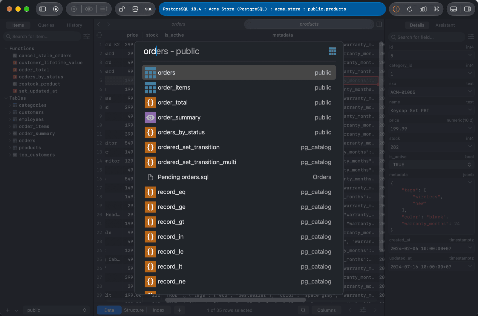Click the cancel query X icon

[74, 9]
